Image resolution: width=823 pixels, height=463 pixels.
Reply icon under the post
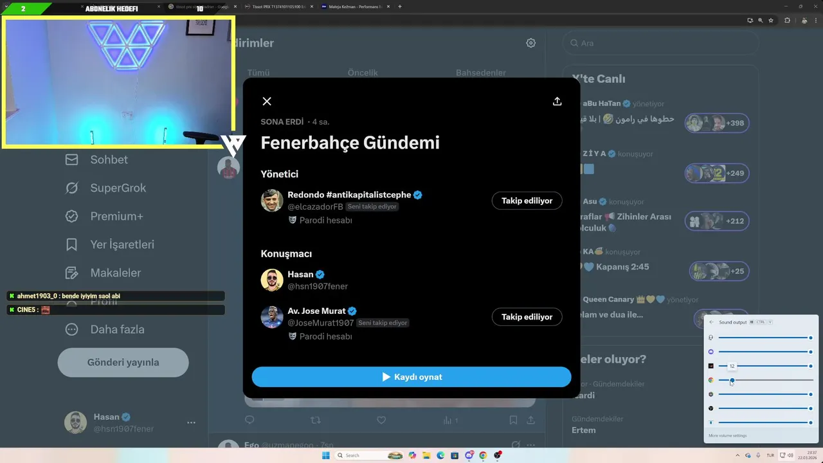pos(249,420)
